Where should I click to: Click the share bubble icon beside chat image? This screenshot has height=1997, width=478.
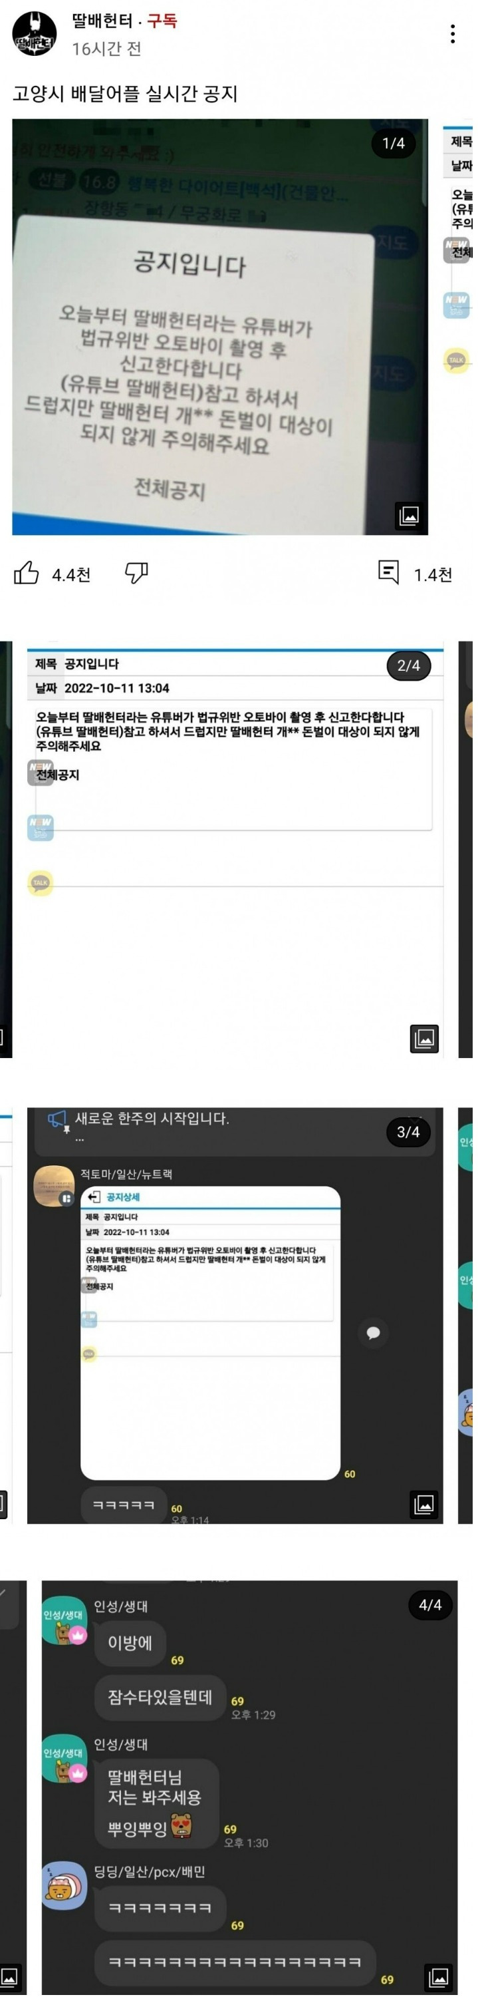pyautogui.click(x=374, y=1333)
